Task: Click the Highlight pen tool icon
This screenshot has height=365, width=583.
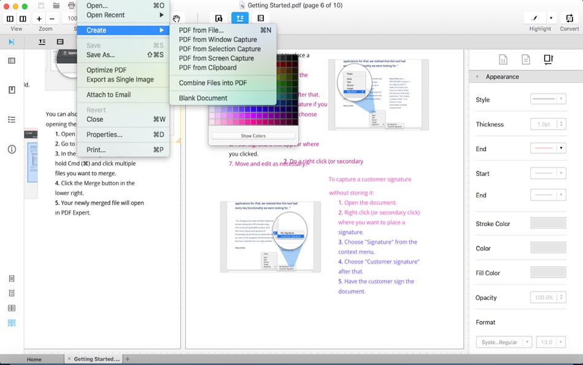Action: [x=535, y=18]
